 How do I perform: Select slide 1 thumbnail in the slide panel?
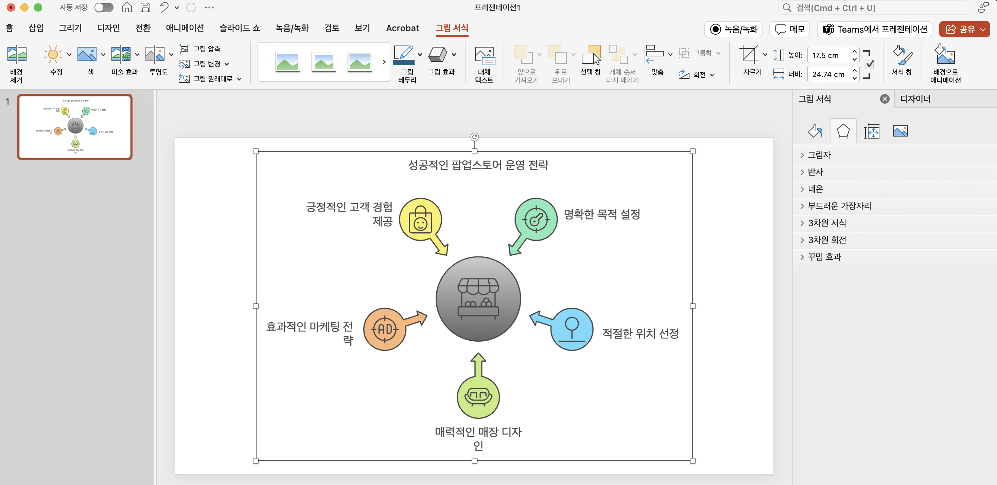coord(75,127)
